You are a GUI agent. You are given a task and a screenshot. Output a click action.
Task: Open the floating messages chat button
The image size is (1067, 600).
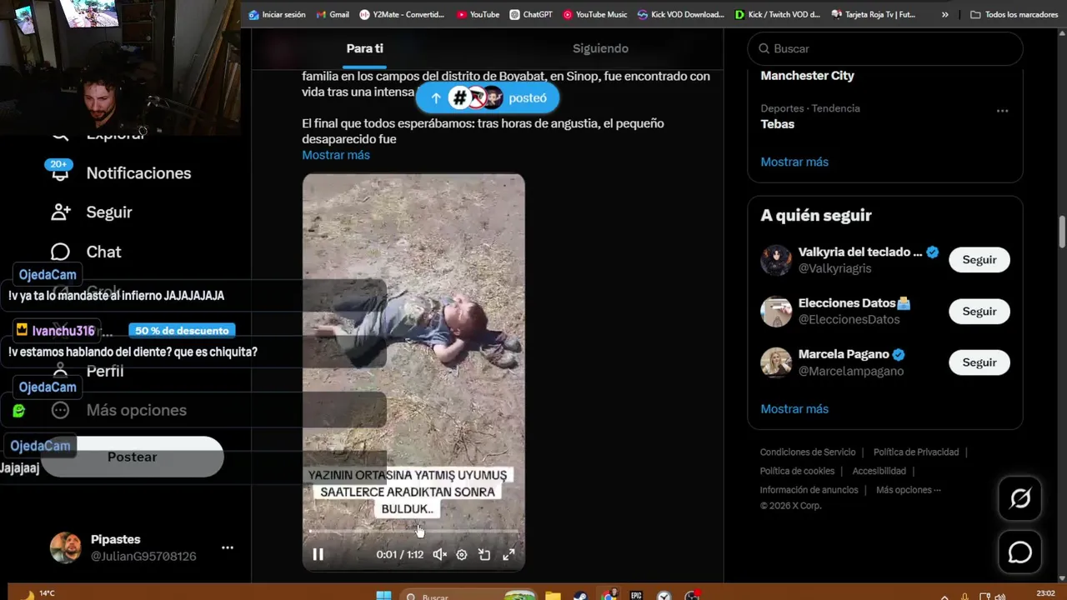pos(1019,552)
